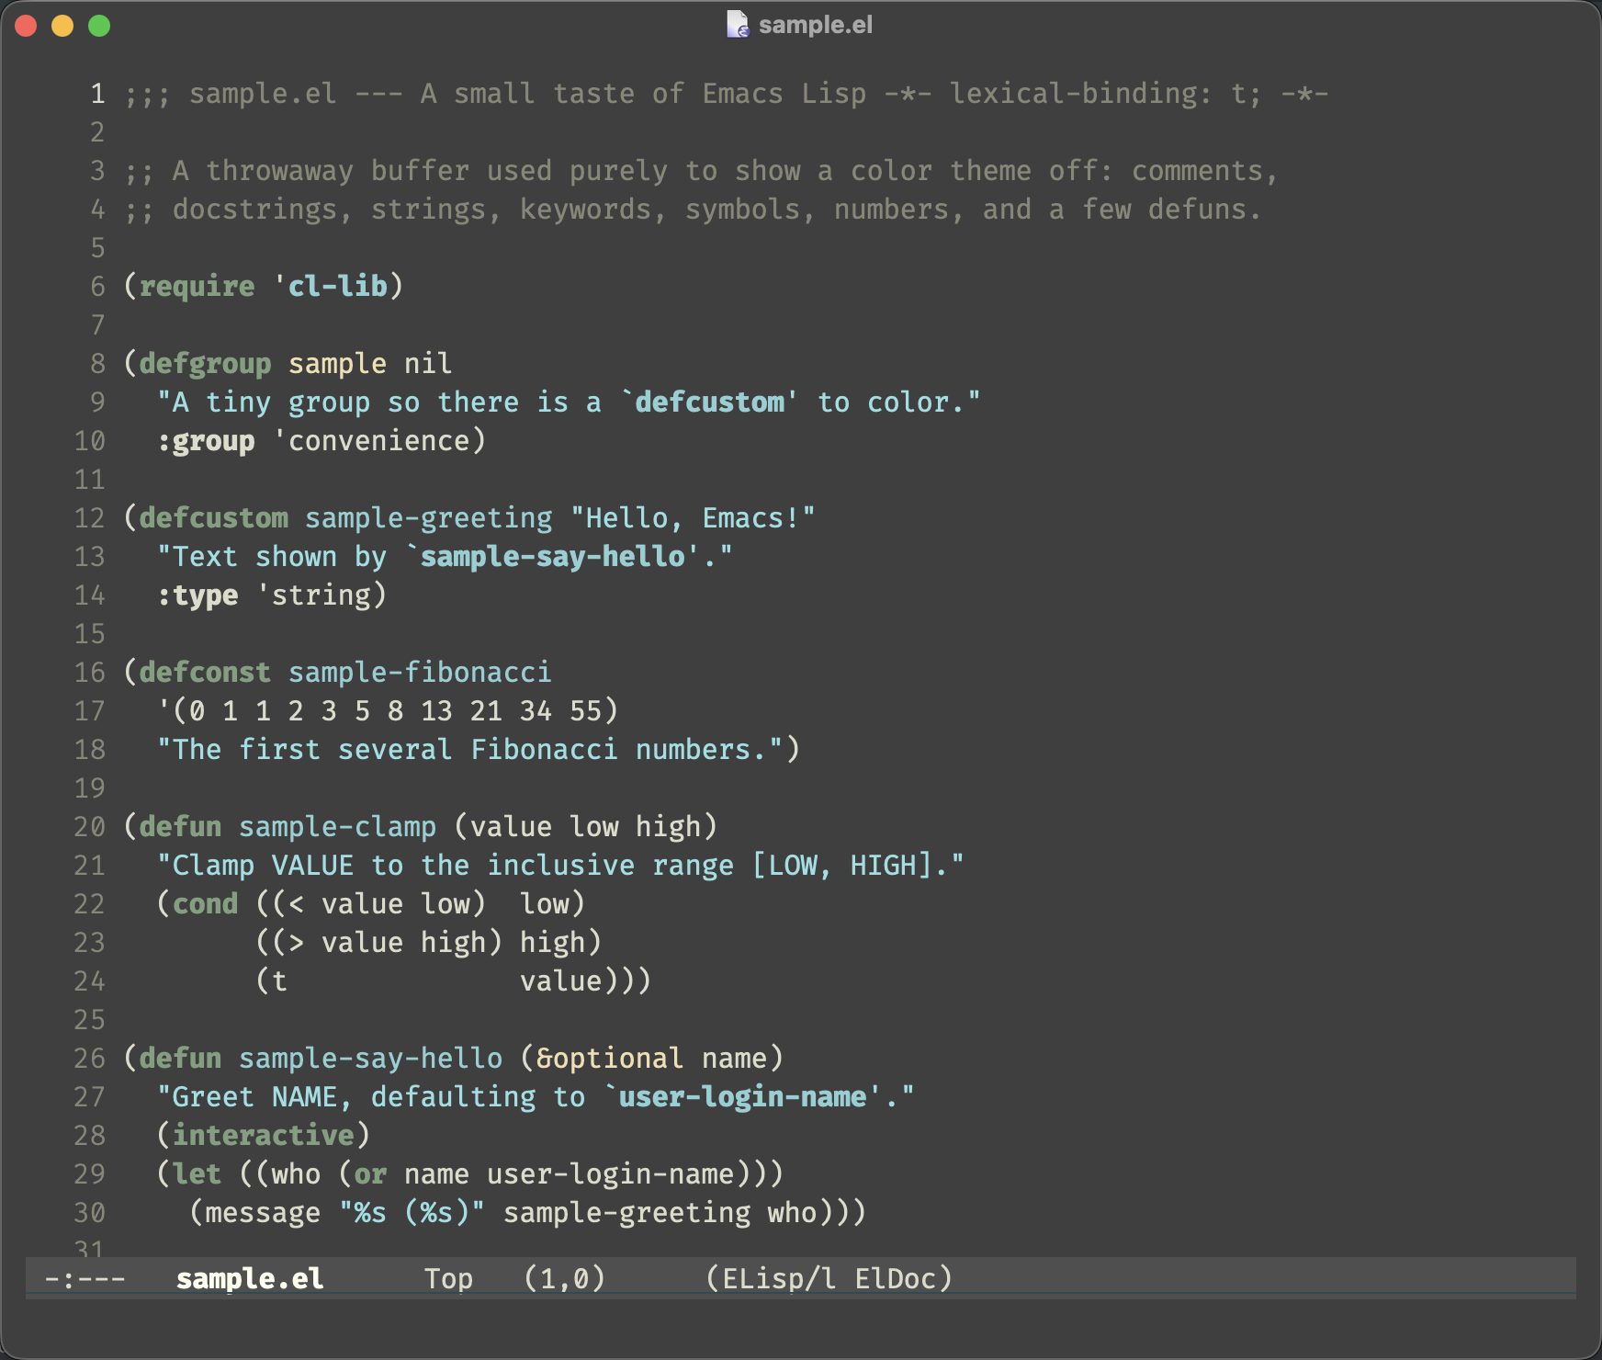This screenshot has width=1602, height=1360.
Task: Click line number 15 in the gutter
Action: click(89, 633)
